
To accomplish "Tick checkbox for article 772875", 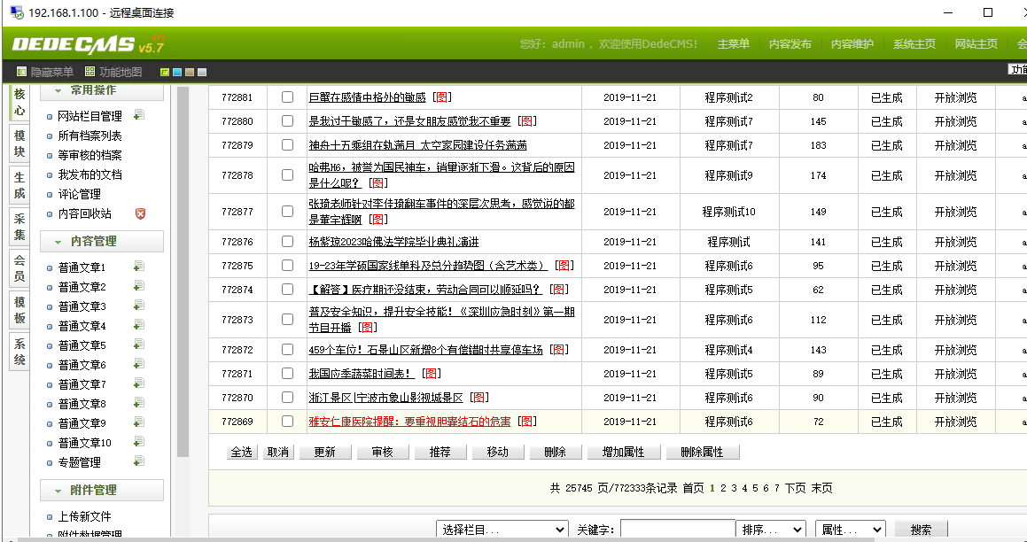I will pos(287,265).
